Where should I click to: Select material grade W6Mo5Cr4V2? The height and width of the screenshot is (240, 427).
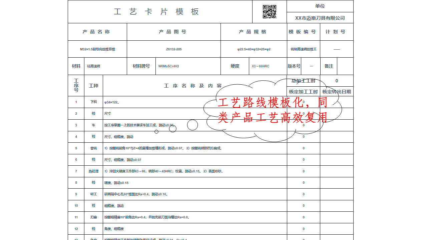pos(168,66)
